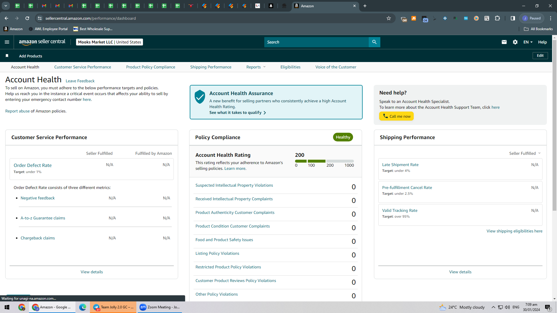Click the volume speaker tray icon
The height and width of the screenshot is (313, 557).
click(x=507, y=307)
